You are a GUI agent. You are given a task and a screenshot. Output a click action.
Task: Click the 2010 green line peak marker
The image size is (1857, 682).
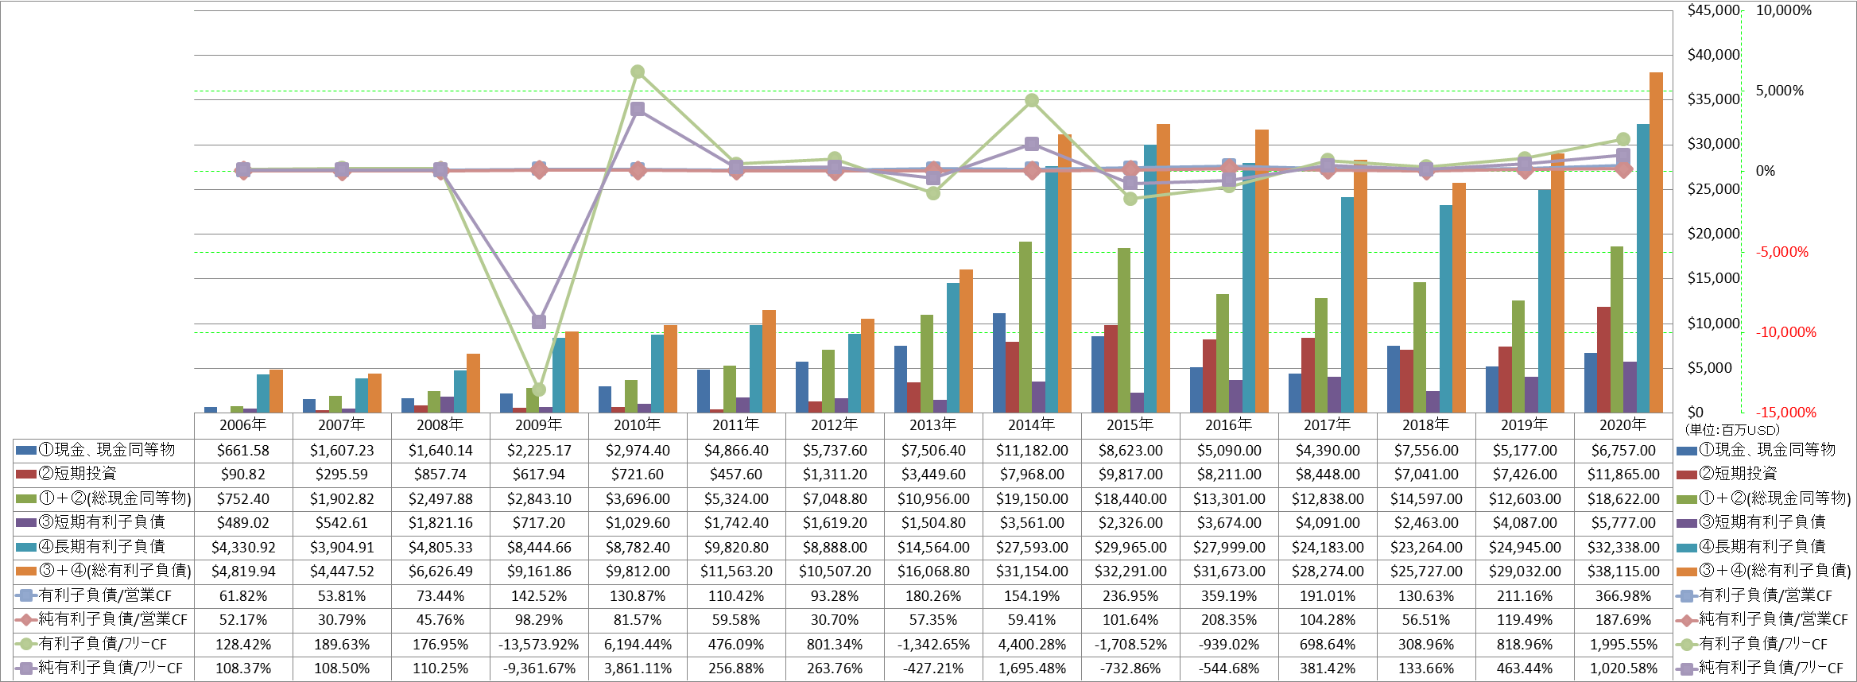pyautogui.click(x=638, y=72)
